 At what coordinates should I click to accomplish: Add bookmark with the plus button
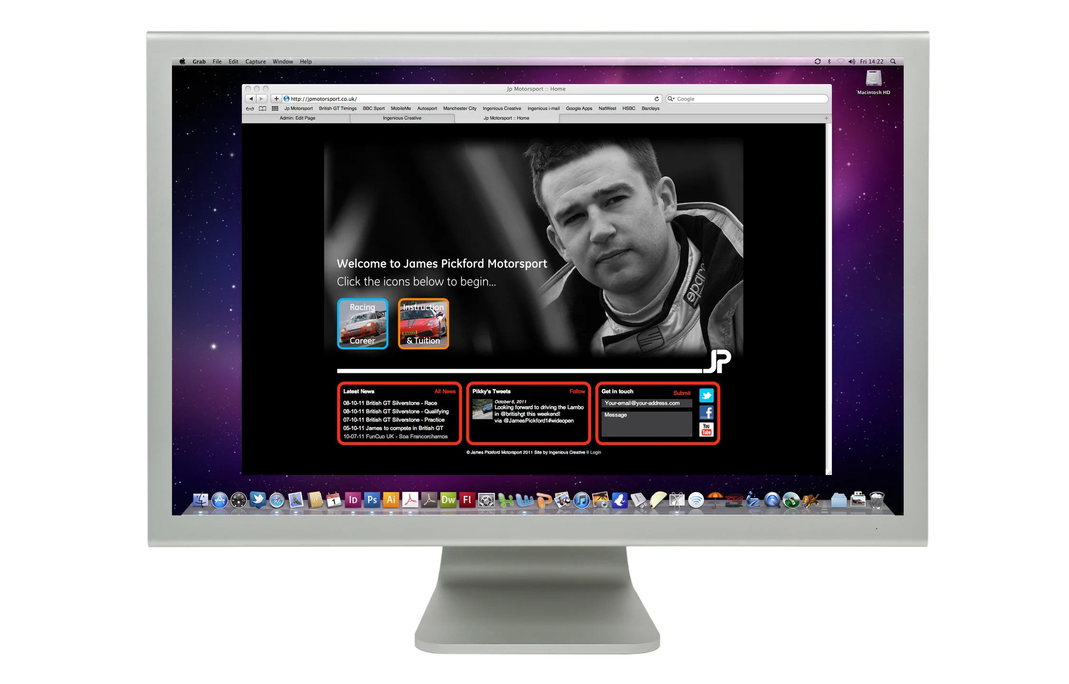coord(276,99)
